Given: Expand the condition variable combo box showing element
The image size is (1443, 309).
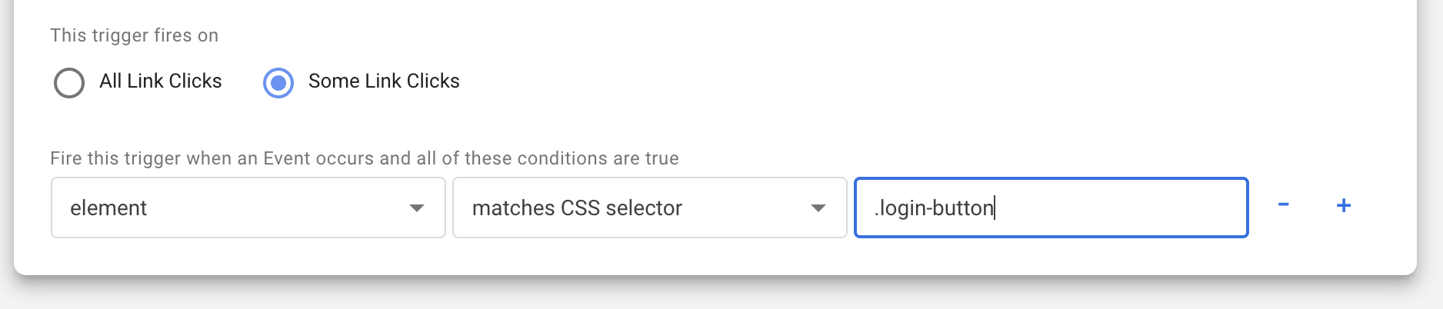Looking at the screenshot, I should (x=248, y=208).
